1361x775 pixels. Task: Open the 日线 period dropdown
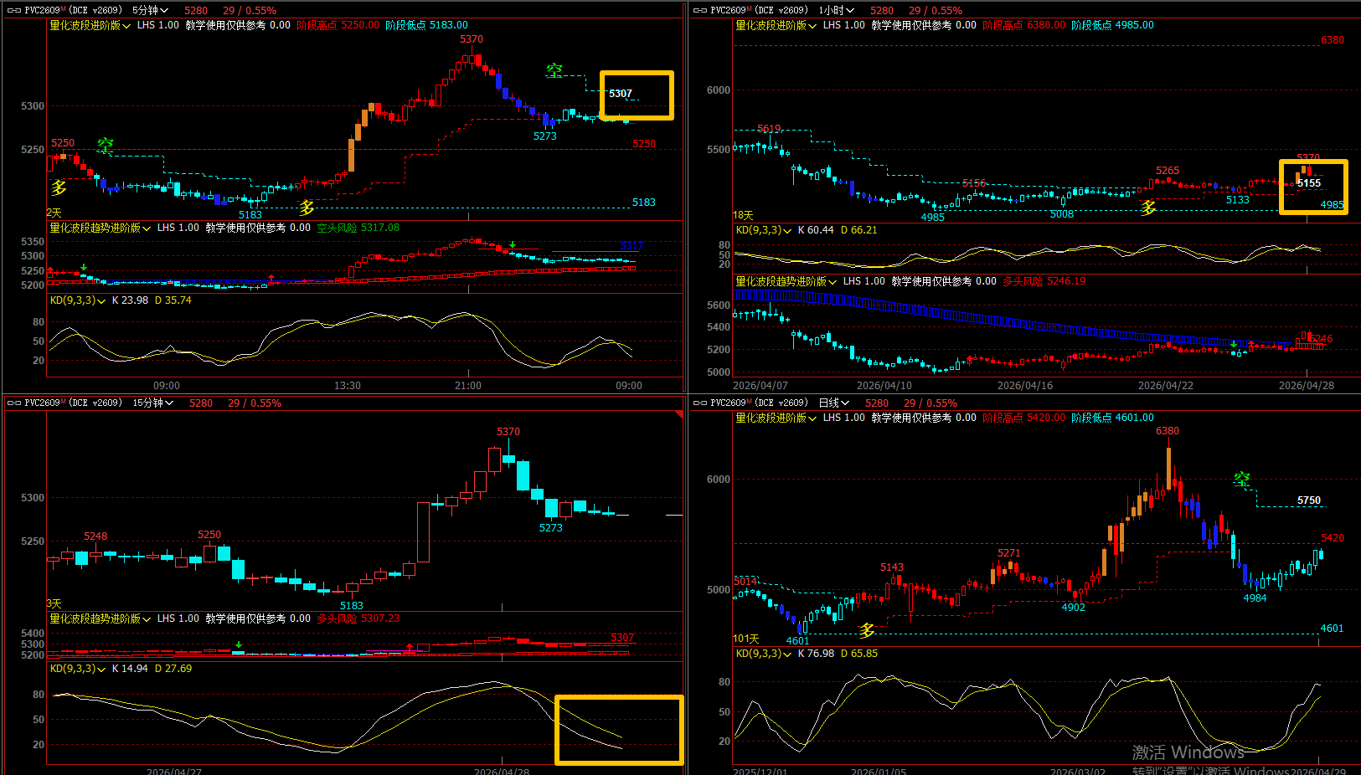834,403
